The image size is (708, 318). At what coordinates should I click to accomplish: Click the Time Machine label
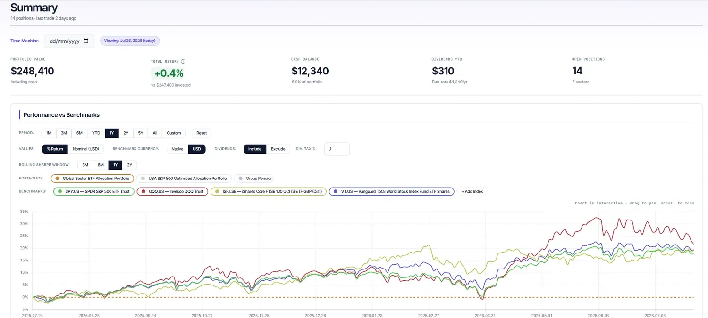click(25, 41)
